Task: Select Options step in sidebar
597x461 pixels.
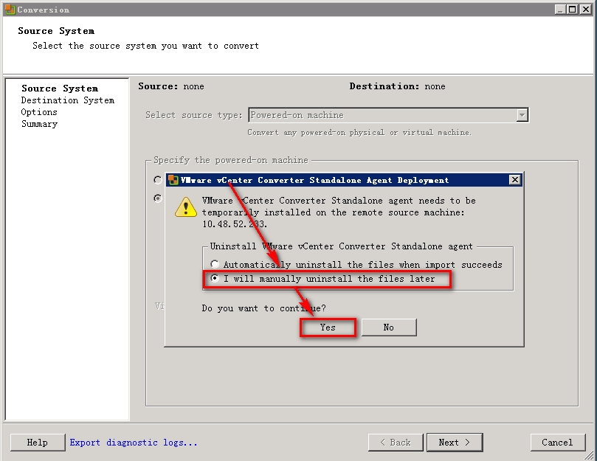Action: point(39,112)
